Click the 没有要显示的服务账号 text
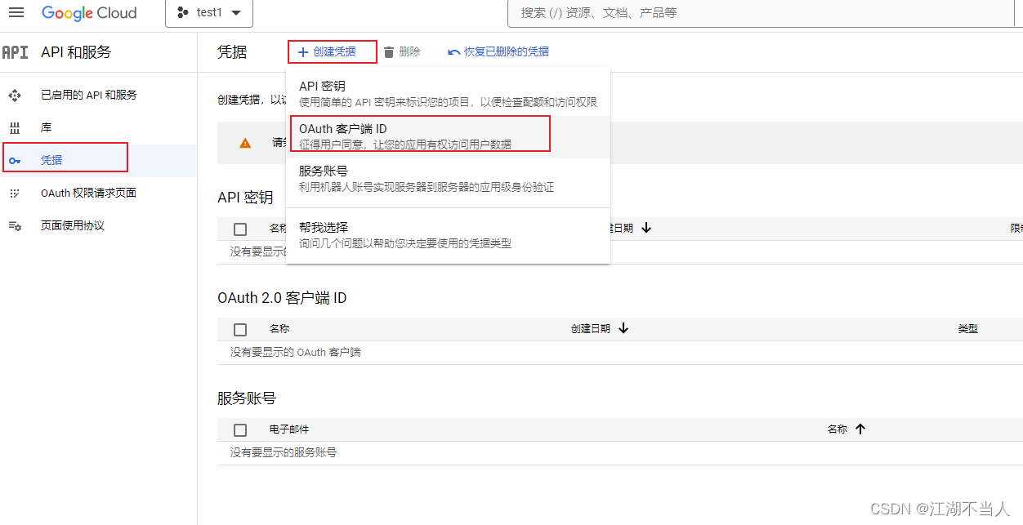This screenshot has width=1023, height=525. (284, 452)
